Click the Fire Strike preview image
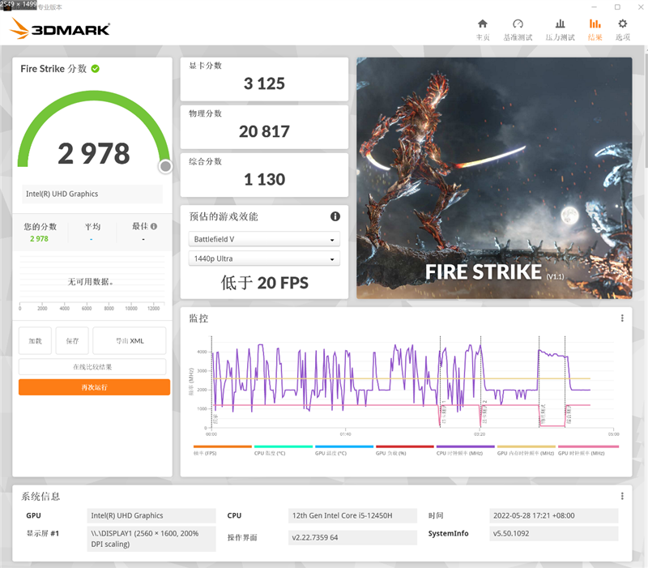The height and width of the screenshot is (568, 648). (x=494, y=177)
